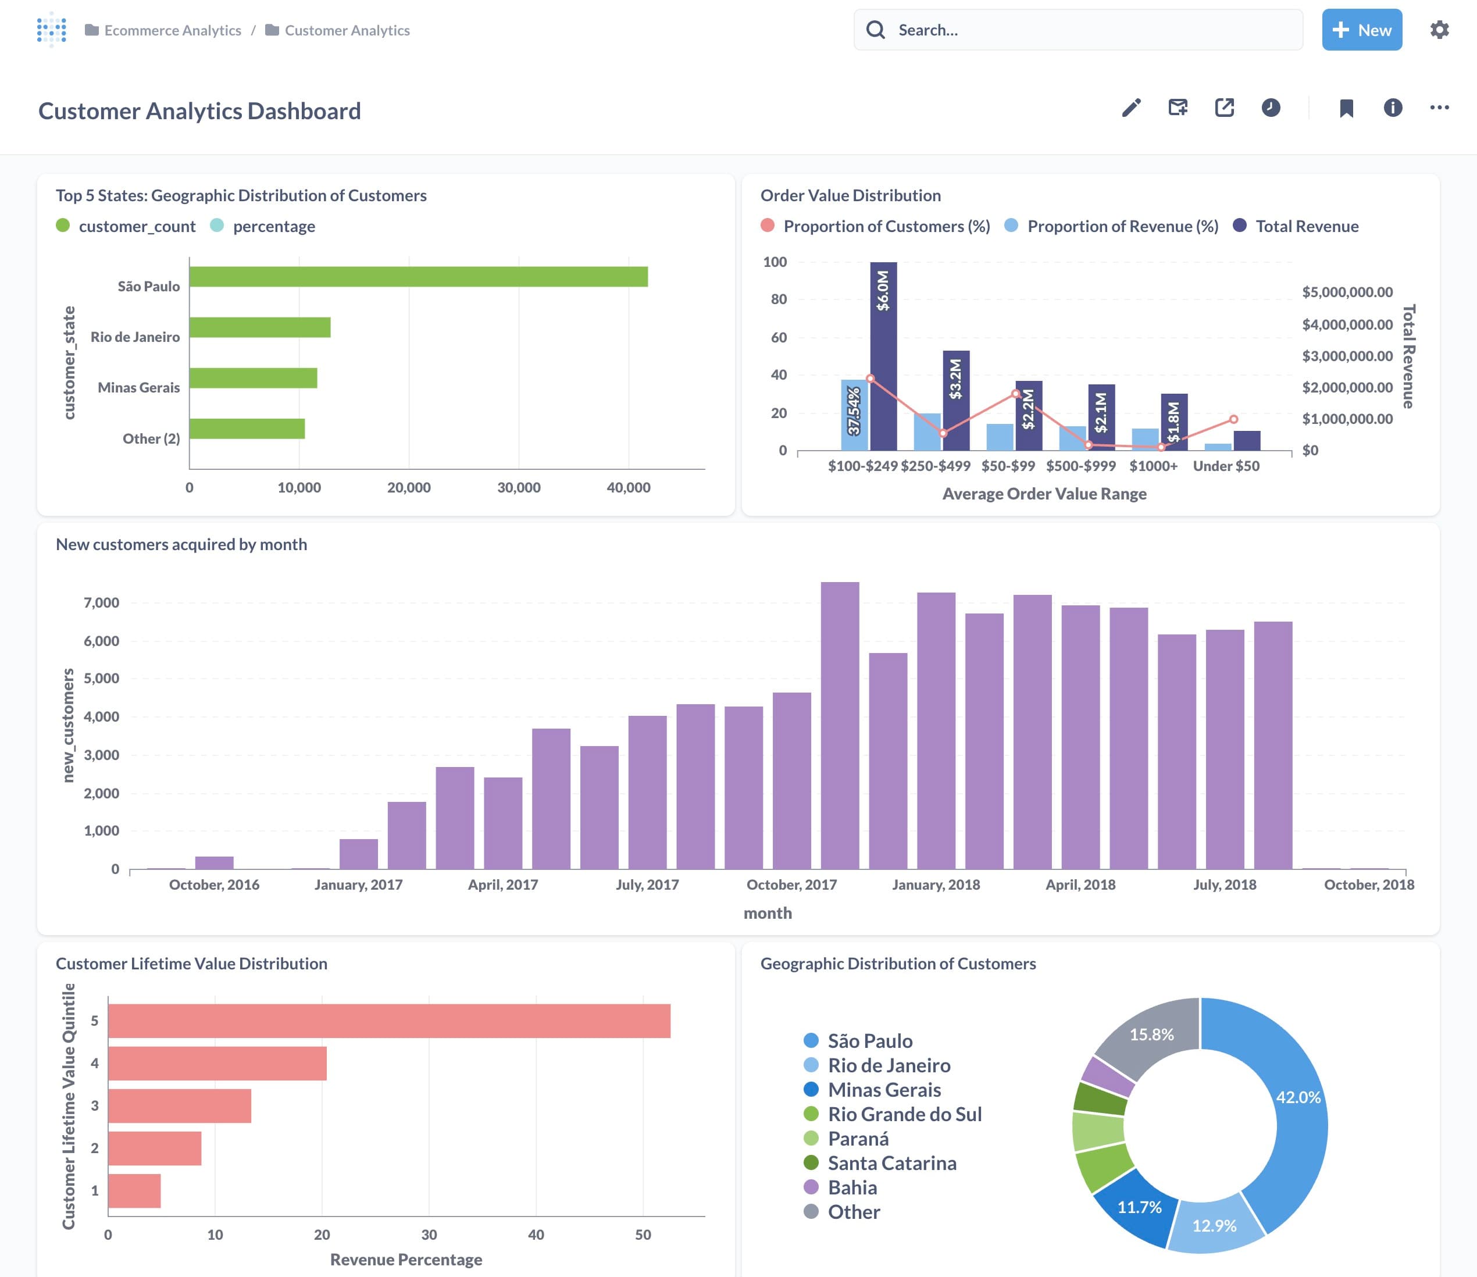Image resolution: width=1477 pixels, height=1277 pixels.
Task: Navigate to Ecommerce Analytics breadcrumb
Action: 173,30
